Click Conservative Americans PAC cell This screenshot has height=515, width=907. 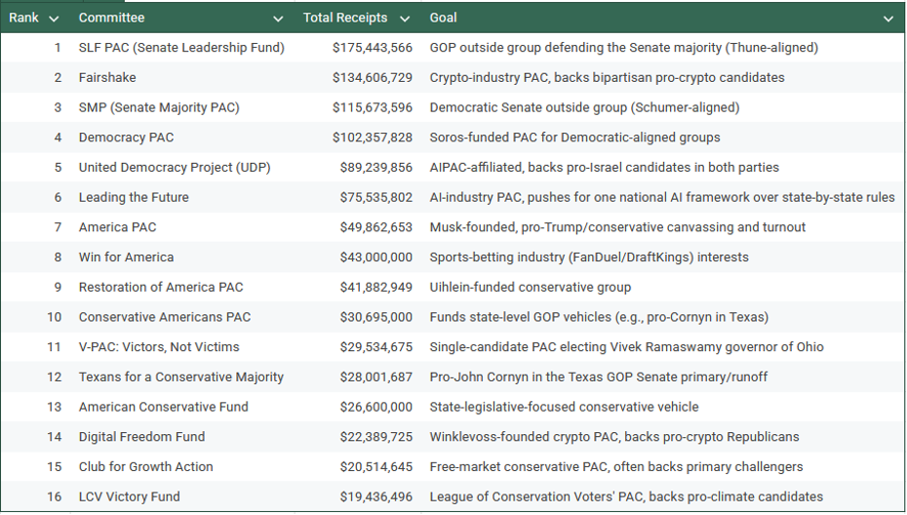(x=182, y=317)
